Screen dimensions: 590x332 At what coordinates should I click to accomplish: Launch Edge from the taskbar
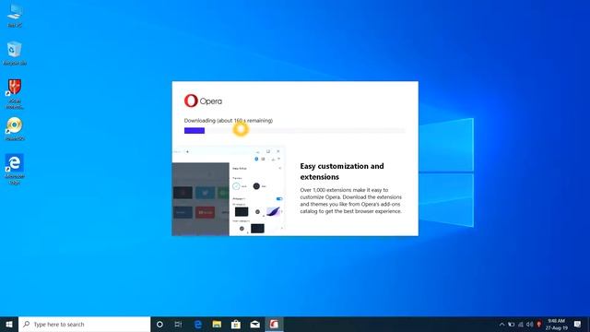(197, 324)
